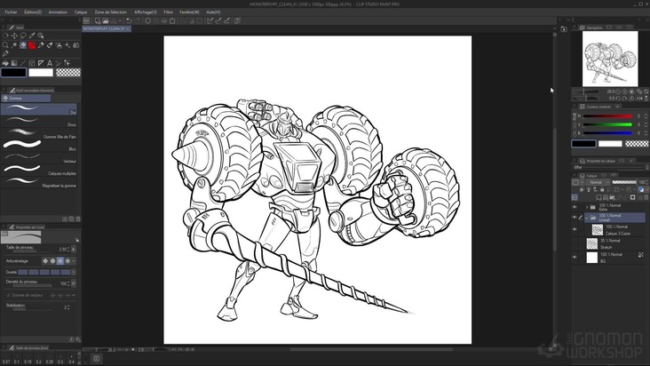The width and height of the screenshot is (650, 366).
Task: Open Taille de pinceau dynamics button
Action: tap(74, 249)
